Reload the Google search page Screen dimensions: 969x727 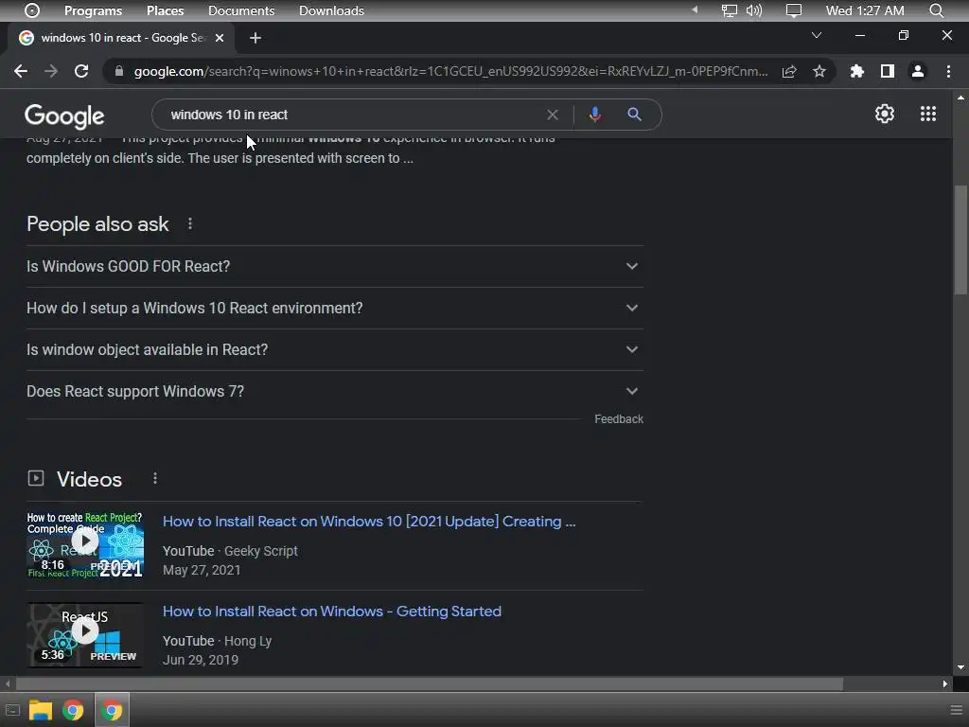click(81, 71)
